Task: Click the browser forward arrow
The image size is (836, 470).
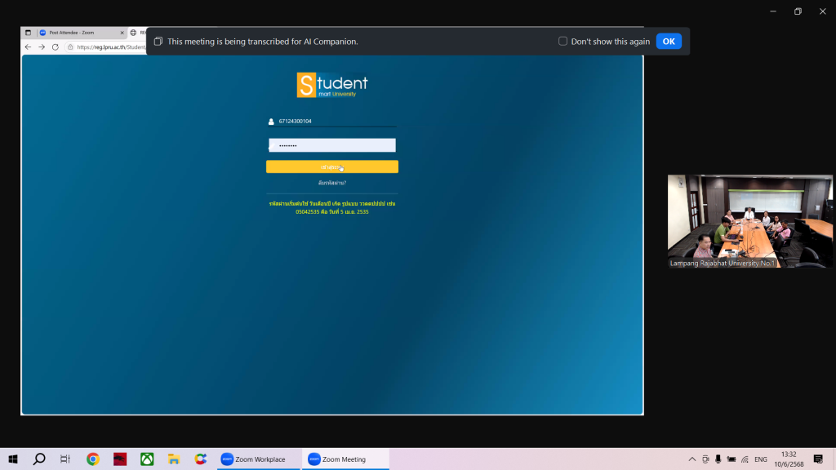Action: 42,47
